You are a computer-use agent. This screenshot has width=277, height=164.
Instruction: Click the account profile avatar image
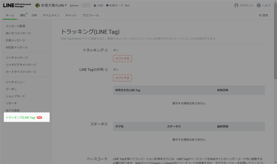point(38,5)
